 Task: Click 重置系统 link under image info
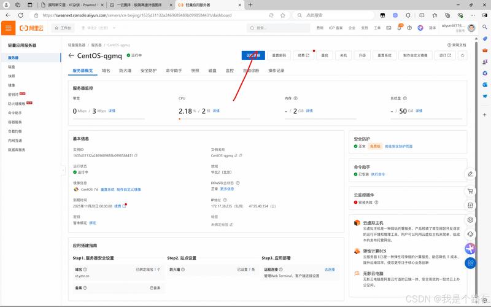point(107,190)
